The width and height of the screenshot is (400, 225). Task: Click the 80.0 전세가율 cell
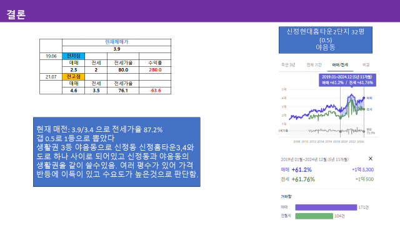[x=123, y=70]
